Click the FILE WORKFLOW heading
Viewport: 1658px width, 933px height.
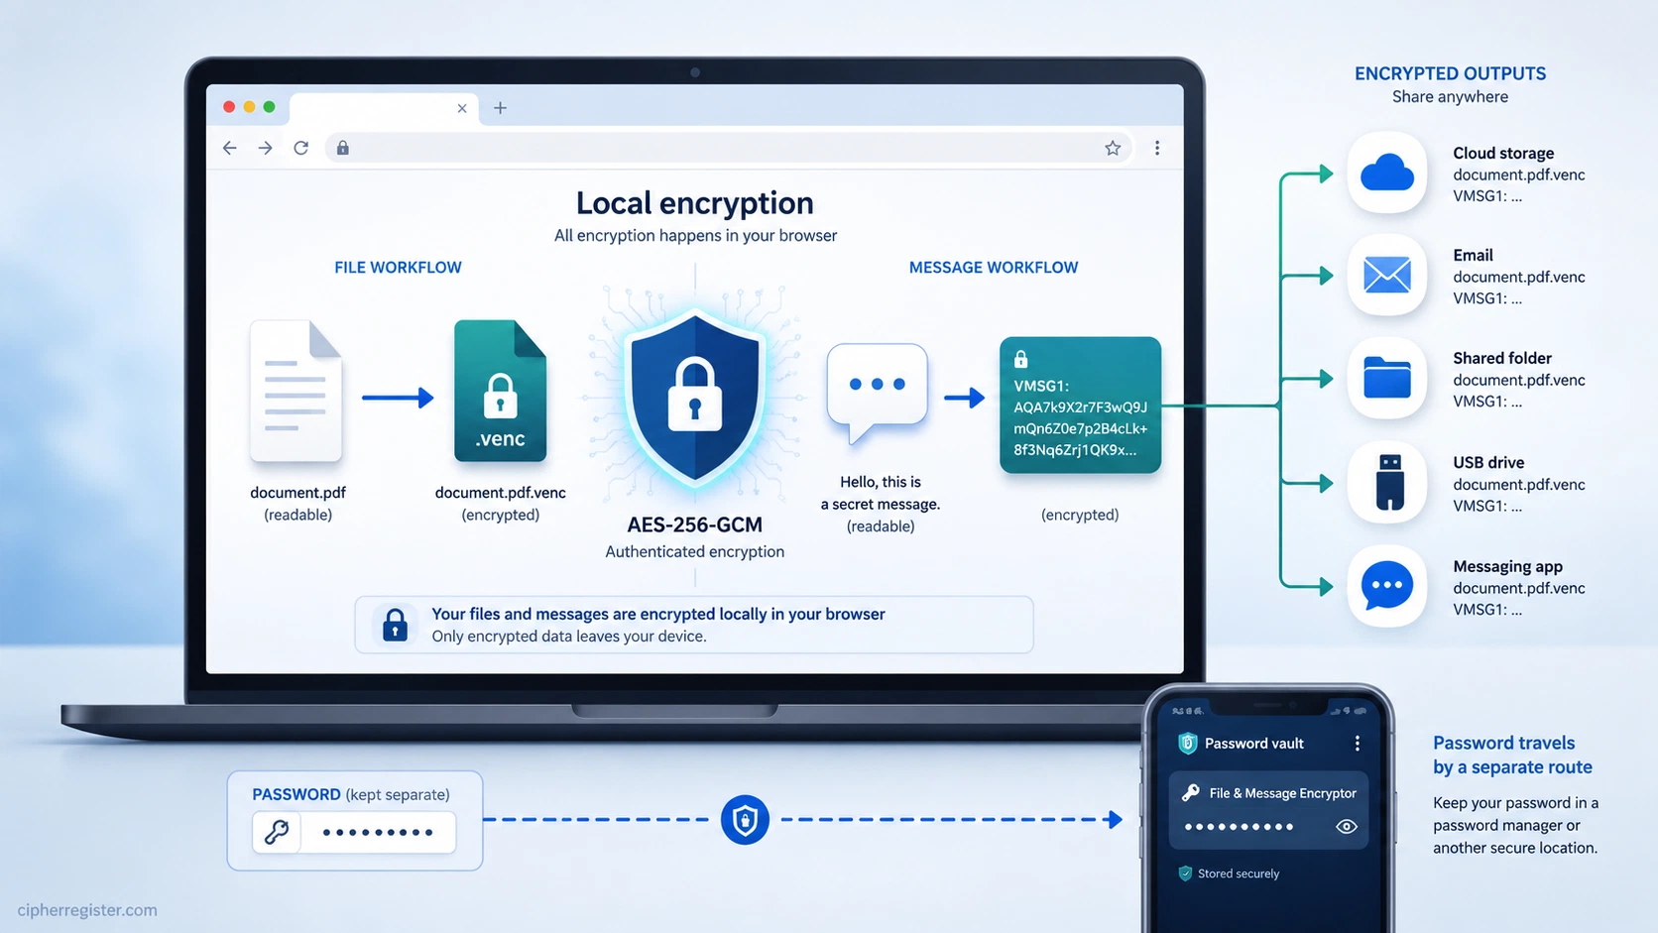398,268
